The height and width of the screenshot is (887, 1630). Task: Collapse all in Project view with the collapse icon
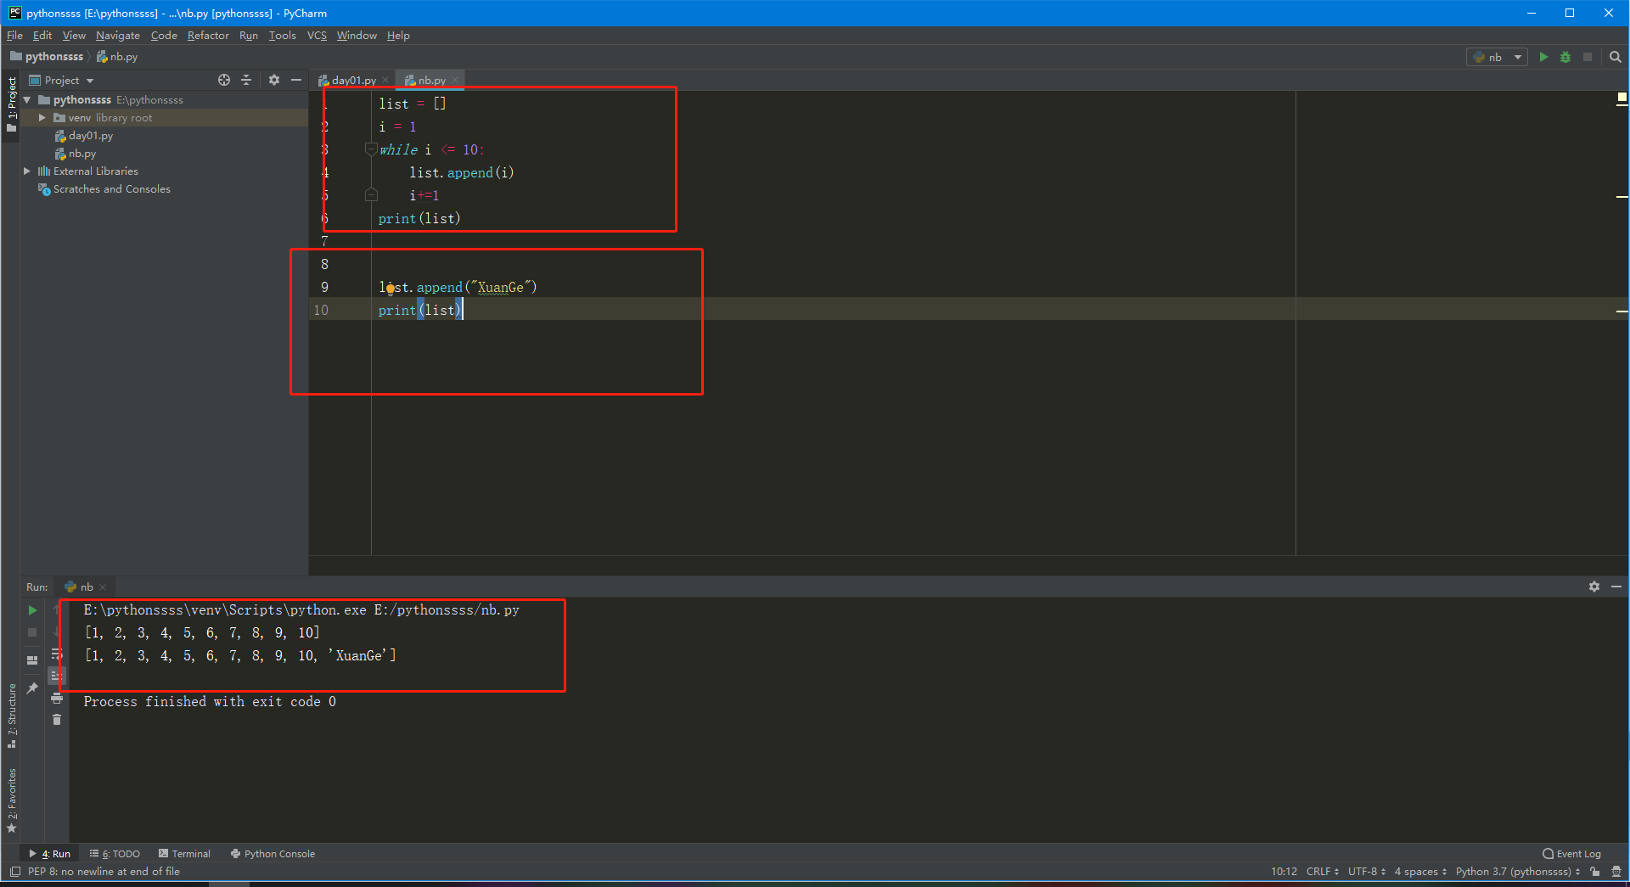[x=246, y=80]
